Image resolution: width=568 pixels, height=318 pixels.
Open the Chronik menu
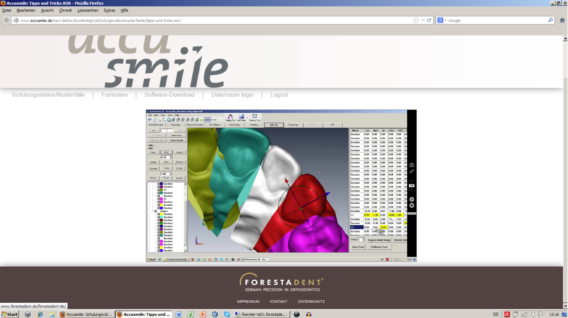pos(65,10)
